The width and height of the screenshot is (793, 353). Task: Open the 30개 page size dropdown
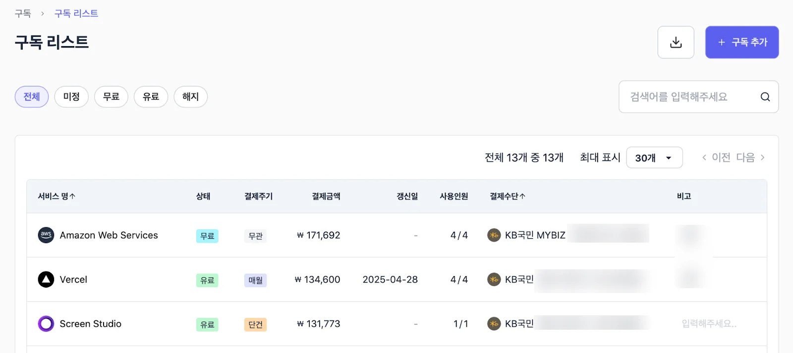pos(654,157)
